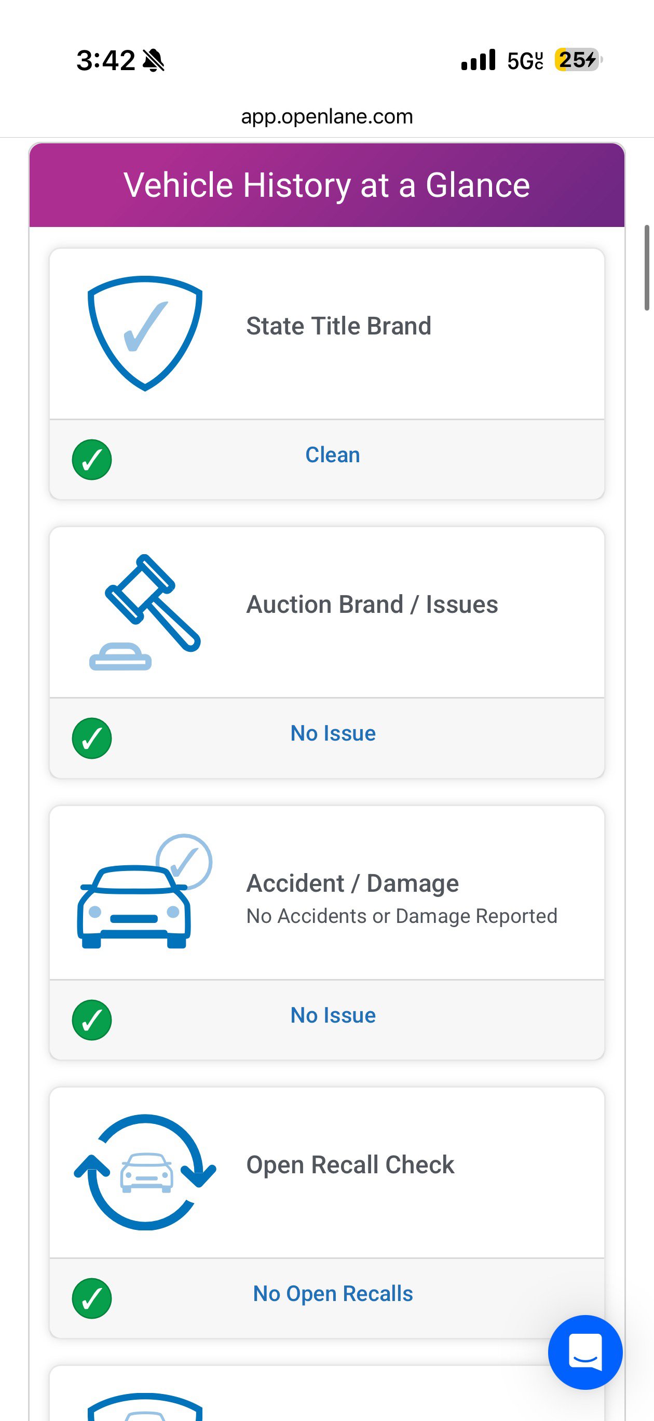Click green checkmark in Auction Brand card
This screenshot has width=654, height=1421.
pyautogui.click(x=92, y=738)
